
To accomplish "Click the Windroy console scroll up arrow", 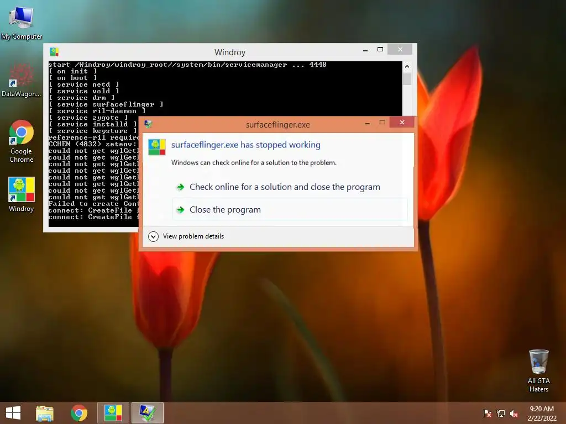I will tap(407, 66).
